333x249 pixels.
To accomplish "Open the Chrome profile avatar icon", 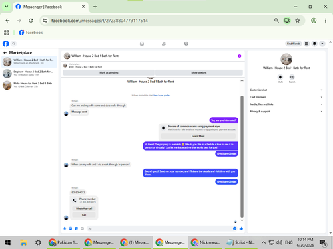I will (314, 21).
